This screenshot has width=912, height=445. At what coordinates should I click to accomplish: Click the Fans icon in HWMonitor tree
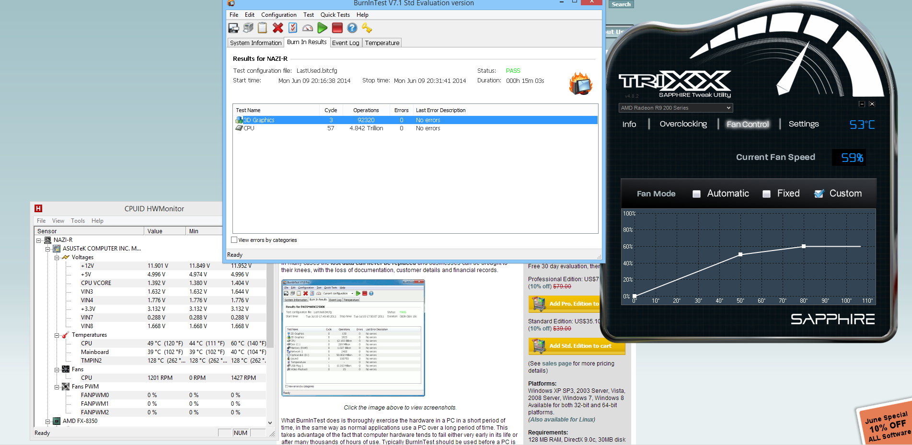pos(66,369)
